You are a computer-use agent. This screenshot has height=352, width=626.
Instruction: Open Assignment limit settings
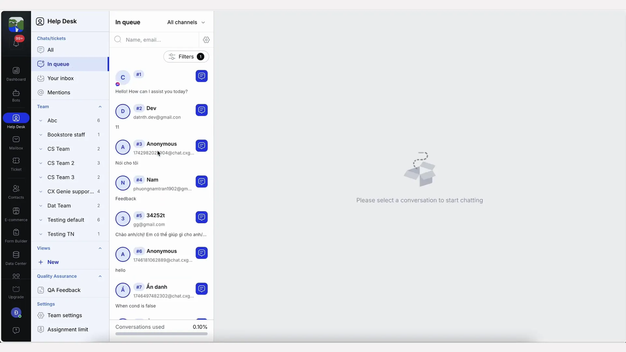[70, 329]
